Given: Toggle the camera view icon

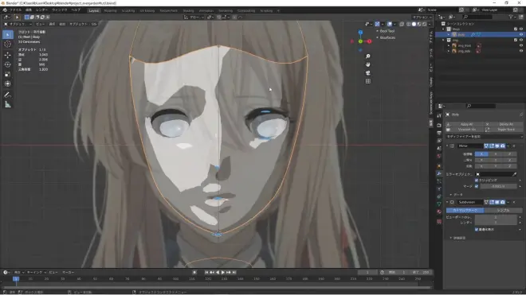Looking at the screenshot, I should 368,73.
